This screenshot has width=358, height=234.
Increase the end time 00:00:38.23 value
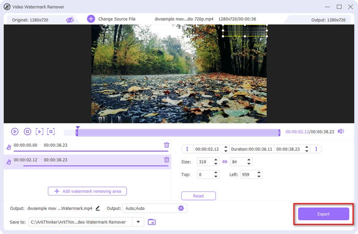coord(307,147)
